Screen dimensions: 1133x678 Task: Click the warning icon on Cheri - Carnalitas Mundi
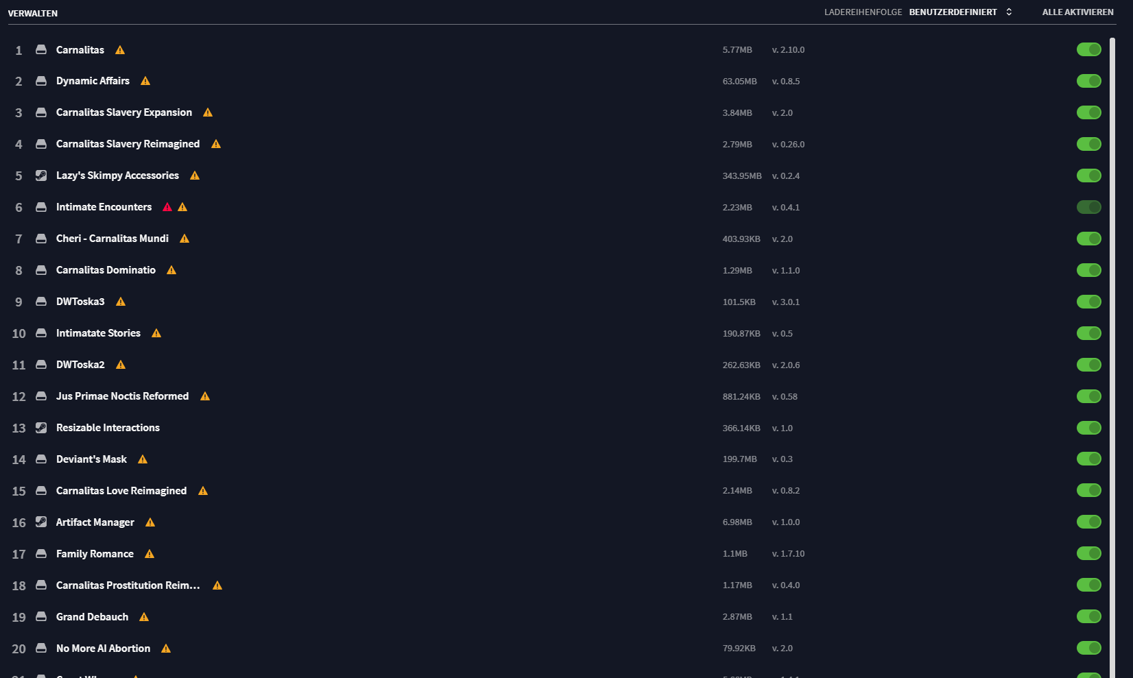(x=184, y=239)
